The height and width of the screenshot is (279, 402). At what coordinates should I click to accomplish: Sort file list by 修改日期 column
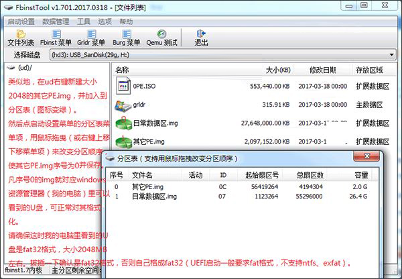(x=323, y=70)
